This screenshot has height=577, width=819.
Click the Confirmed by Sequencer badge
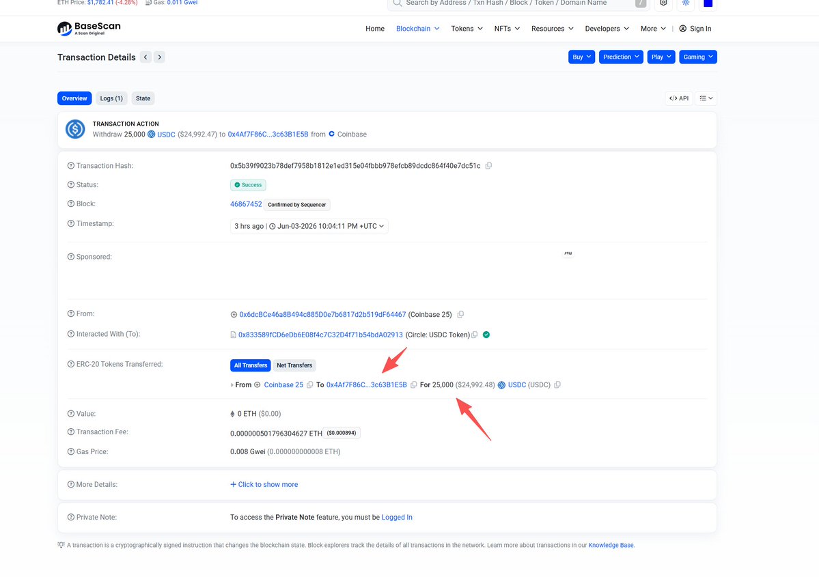(296, 205)
